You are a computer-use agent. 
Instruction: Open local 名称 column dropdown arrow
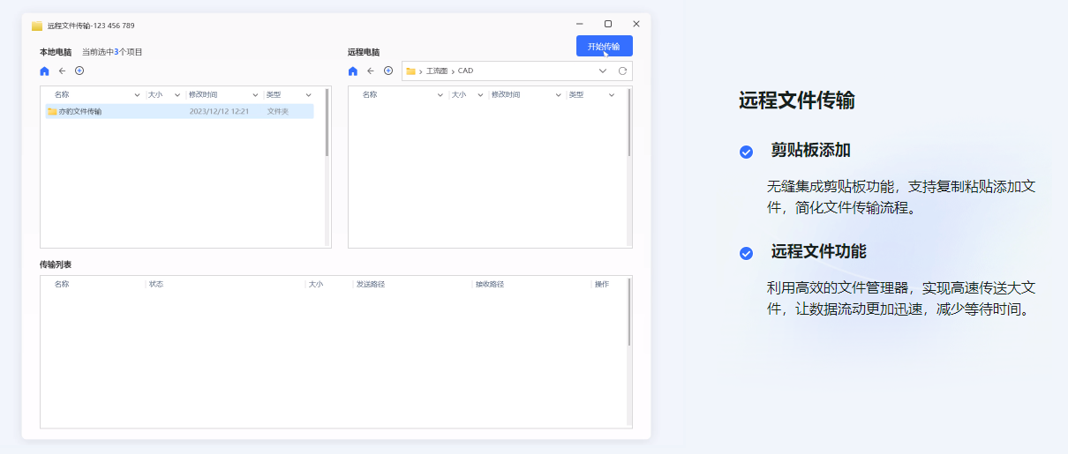[x=137, y=95]
